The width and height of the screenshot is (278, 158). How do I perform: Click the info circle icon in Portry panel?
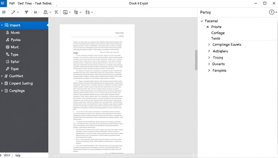click(x=271, y=12)
